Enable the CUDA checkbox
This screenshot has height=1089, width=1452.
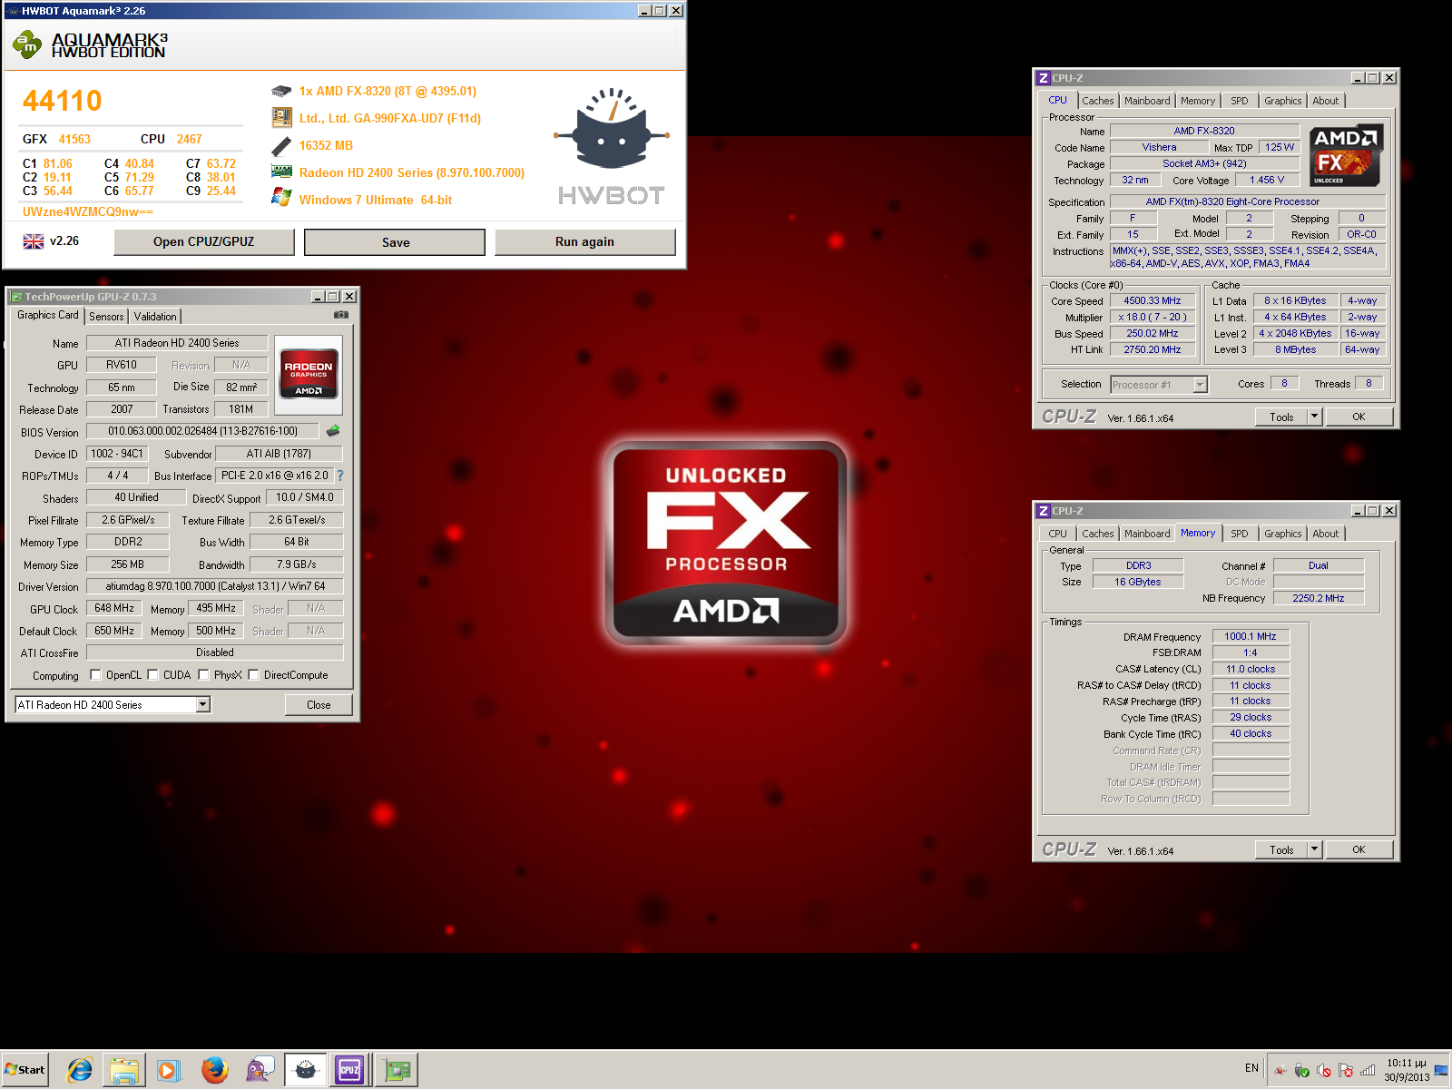coord(152,674)
